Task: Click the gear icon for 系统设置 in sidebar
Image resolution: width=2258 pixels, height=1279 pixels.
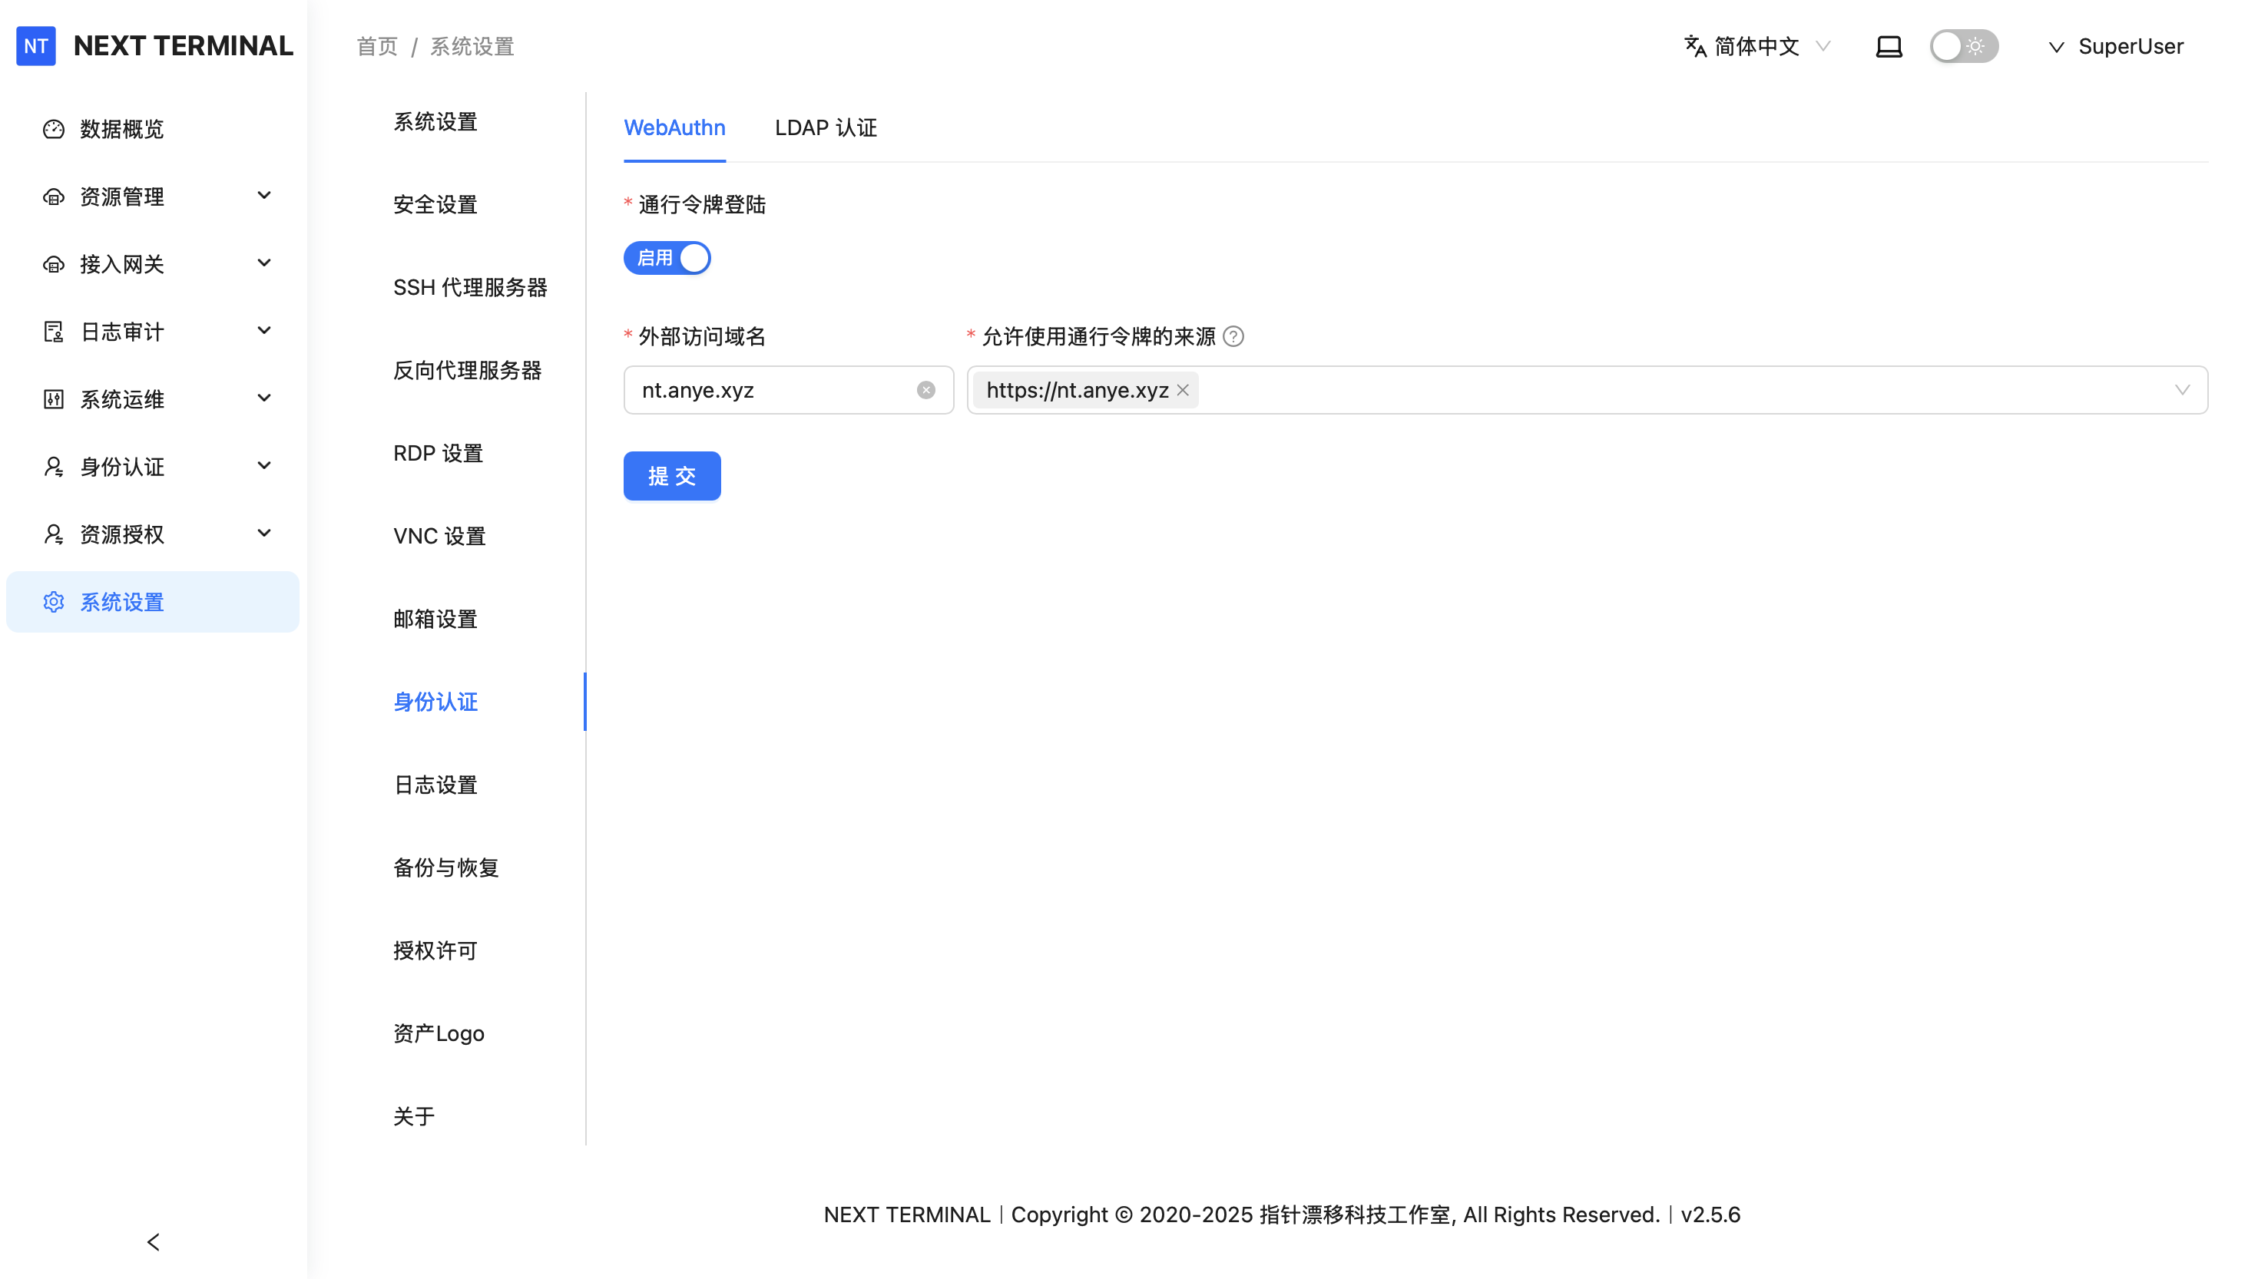Action: pyautogui.click(x=54, y=602)
